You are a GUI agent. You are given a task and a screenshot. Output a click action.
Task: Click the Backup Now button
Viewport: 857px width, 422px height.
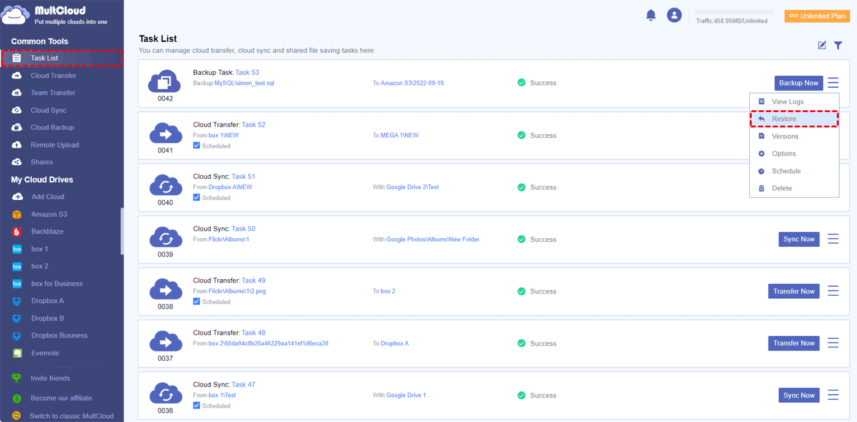click(x=798, y=83)
